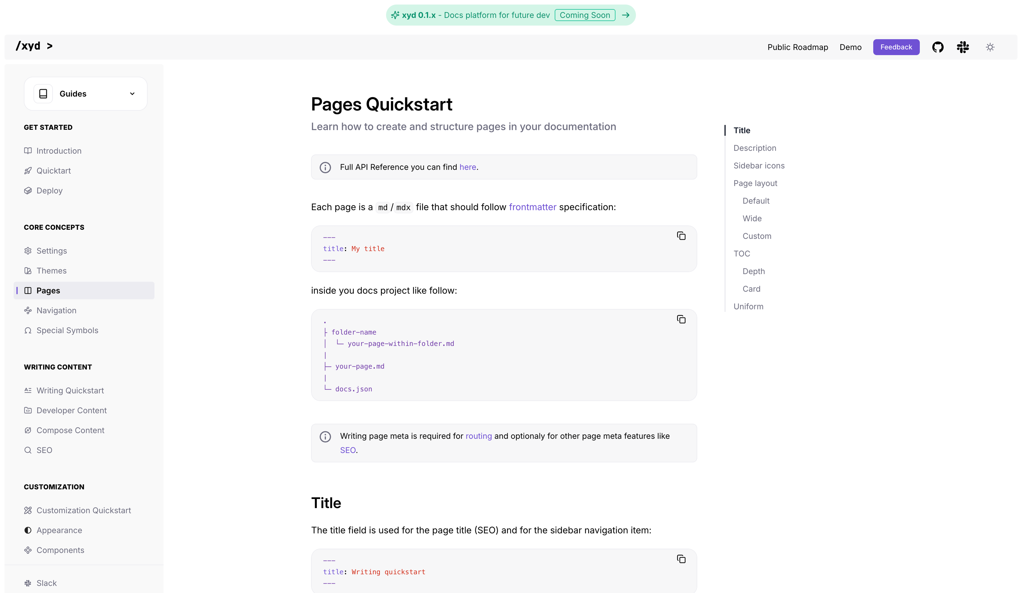Open the Demo menu item
Screen dimensions: 1022x593
click(850, 47)
